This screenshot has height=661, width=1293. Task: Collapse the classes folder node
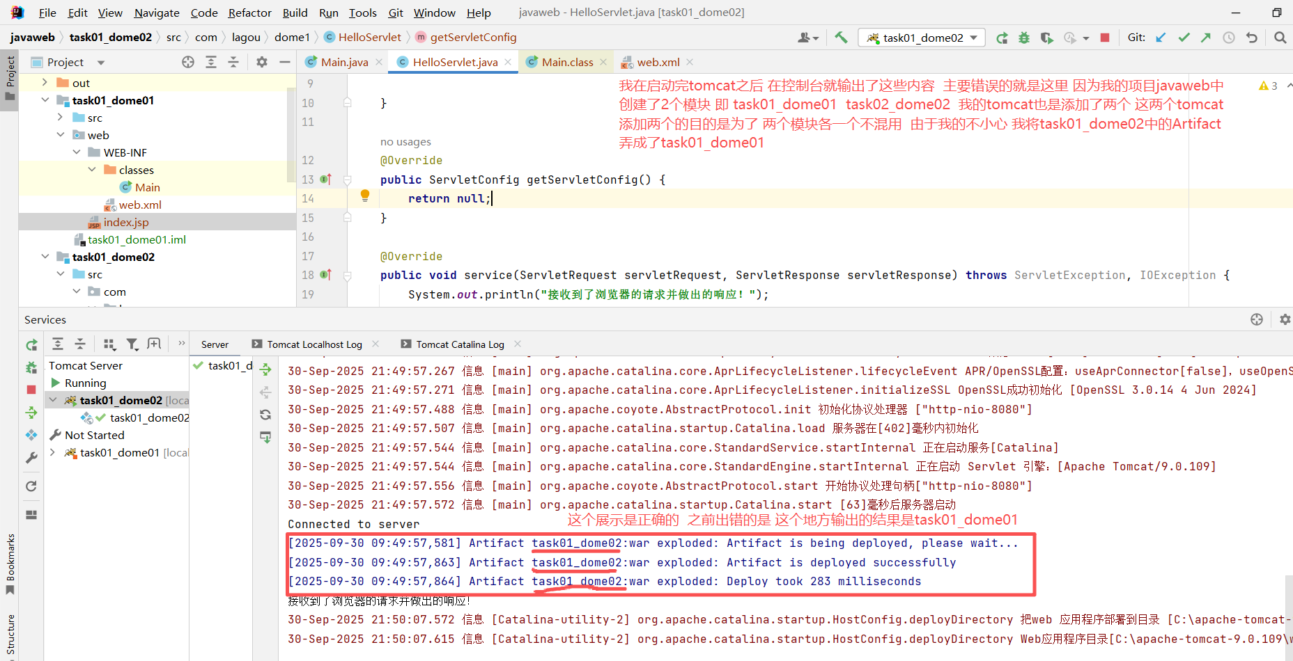pyautogui.click(x=92, y=170)
